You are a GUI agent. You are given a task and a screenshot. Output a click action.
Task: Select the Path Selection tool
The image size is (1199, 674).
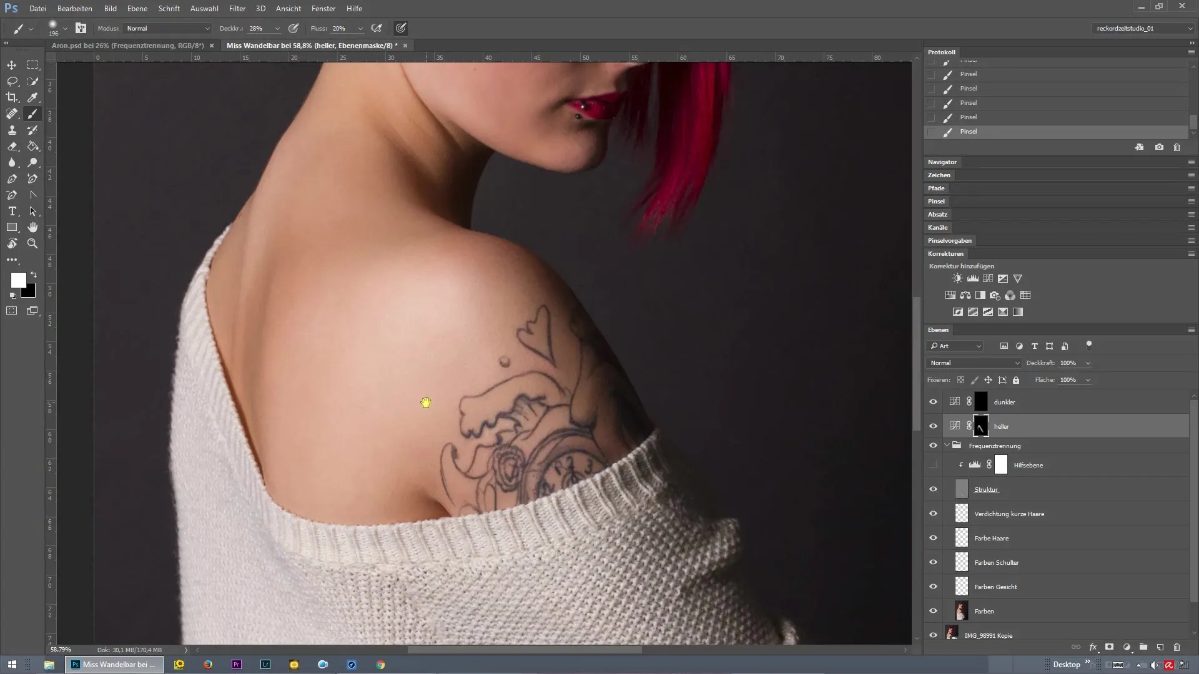pyautogui.click(x=32, y=211)
